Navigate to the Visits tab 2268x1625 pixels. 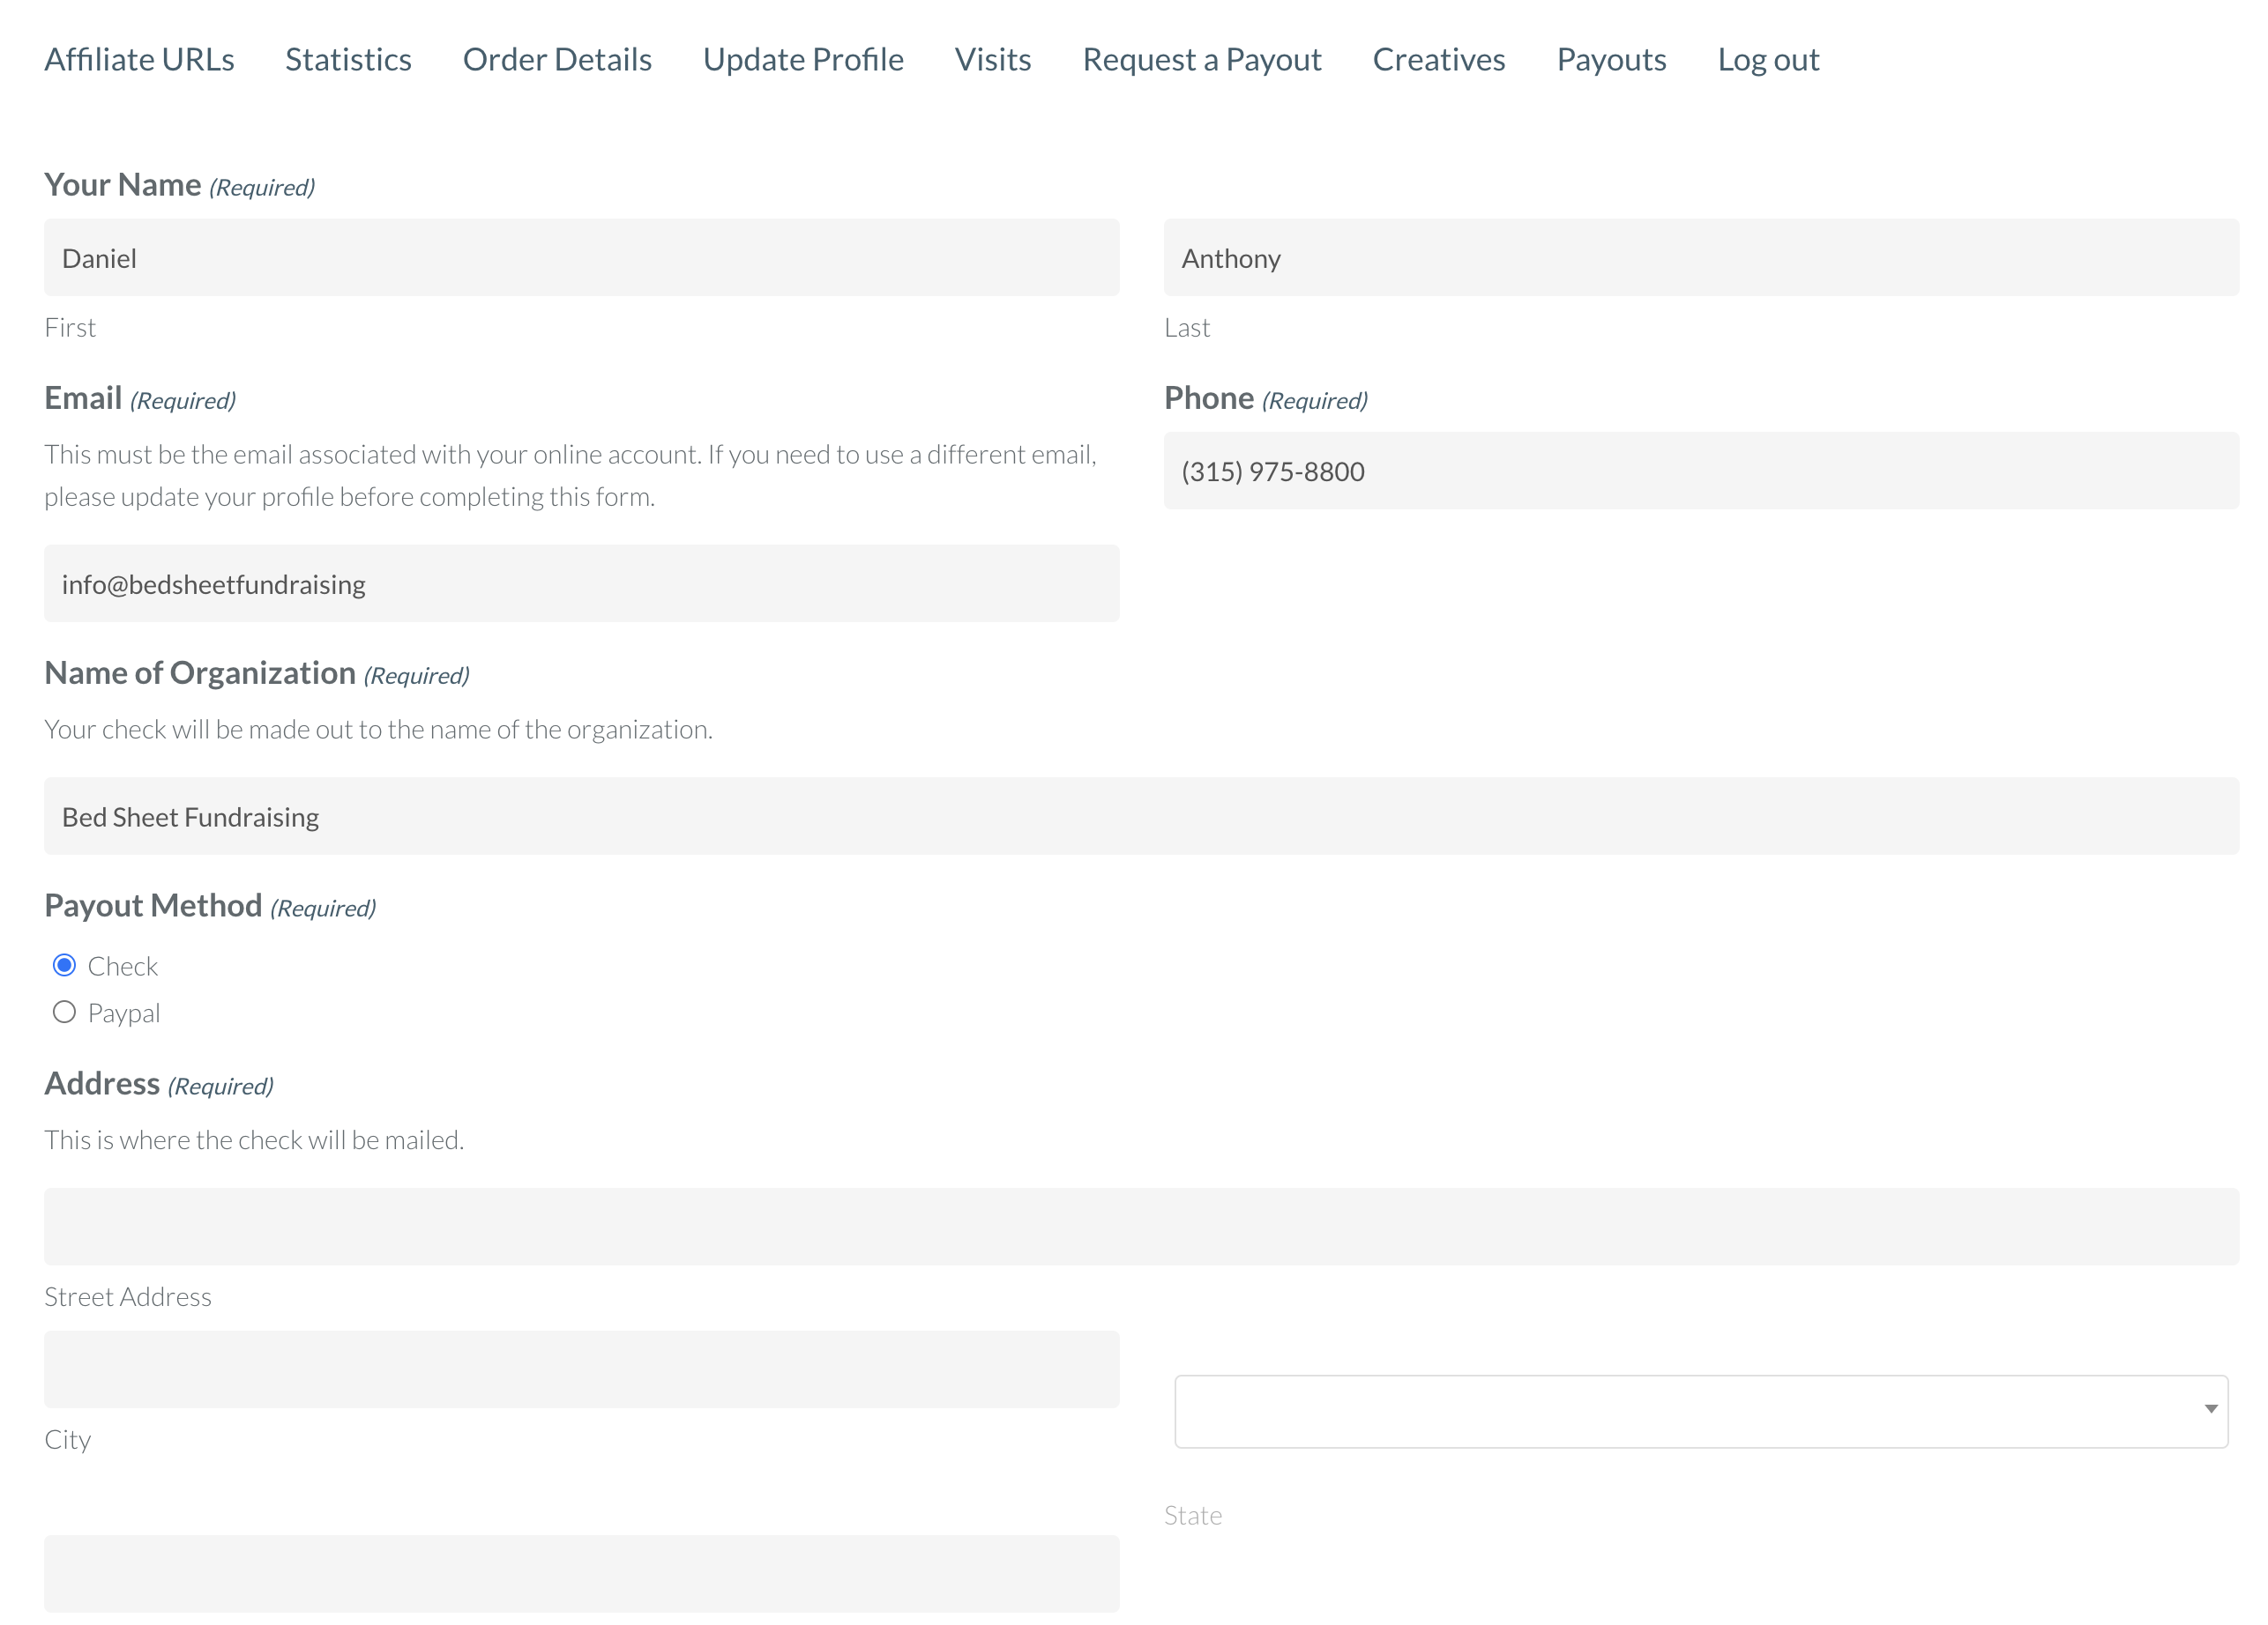point(992,60)
